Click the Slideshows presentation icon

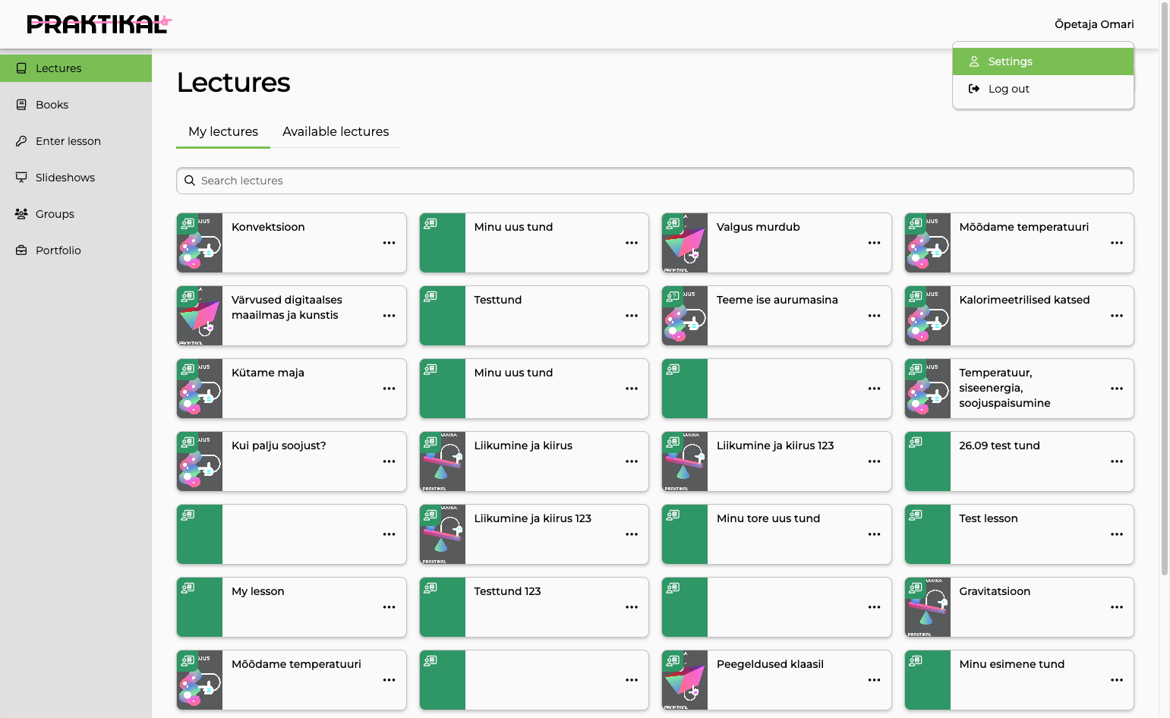click(21, 178)
